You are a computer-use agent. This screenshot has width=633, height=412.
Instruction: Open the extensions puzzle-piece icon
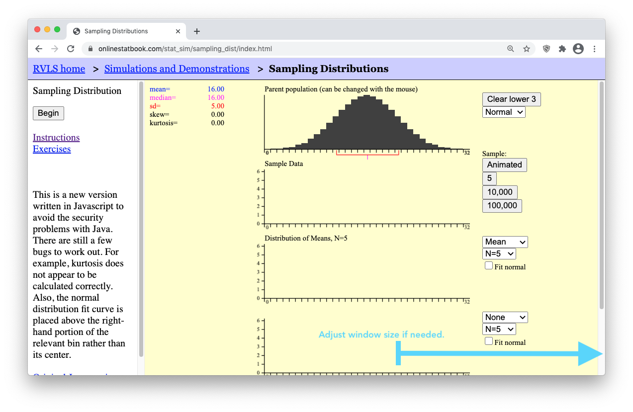point(562,49)
